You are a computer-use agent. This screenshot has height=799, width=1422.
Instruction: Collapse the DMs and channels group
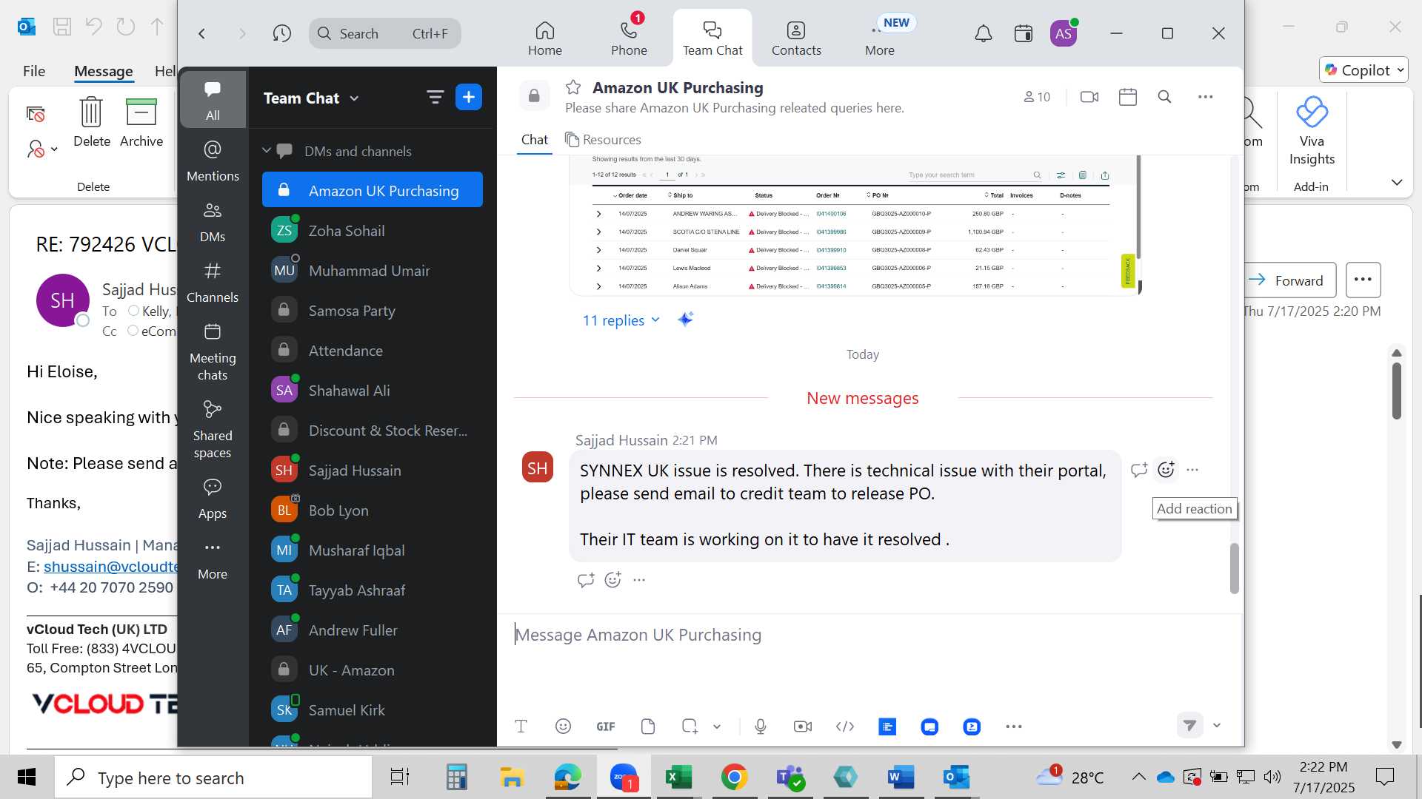tap(267, 151)
